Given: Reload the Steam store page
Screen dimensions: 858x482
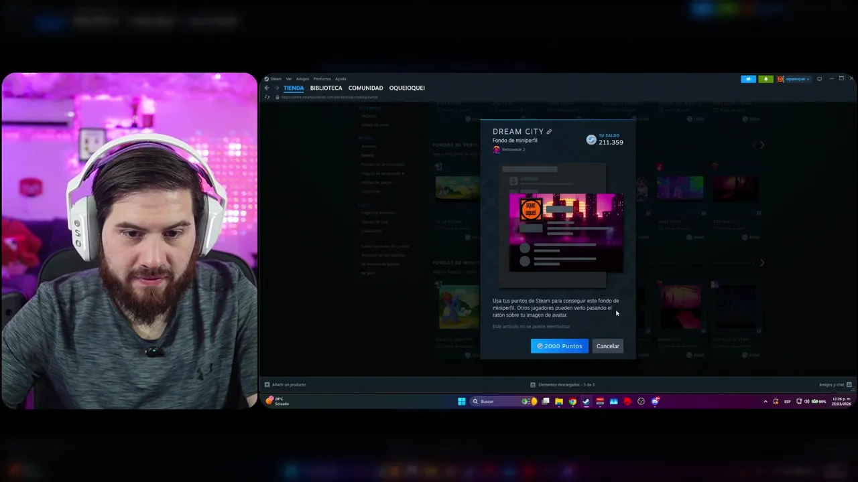Looking at the screenshot, I should point(267,97).
